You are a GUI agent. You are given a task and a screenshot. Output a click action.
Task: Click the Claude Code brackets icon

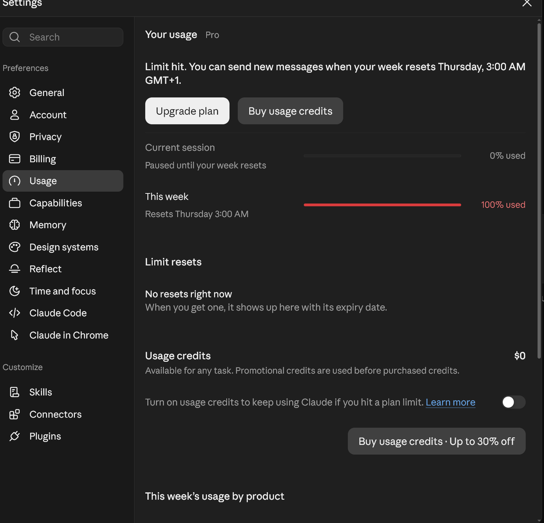pos(15,313)
